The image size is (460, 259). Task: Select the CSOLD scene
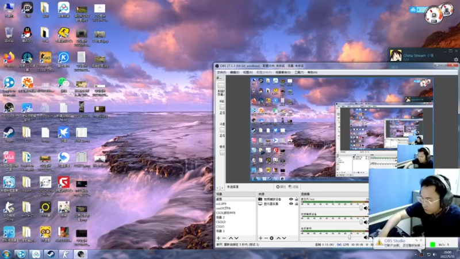236,222
